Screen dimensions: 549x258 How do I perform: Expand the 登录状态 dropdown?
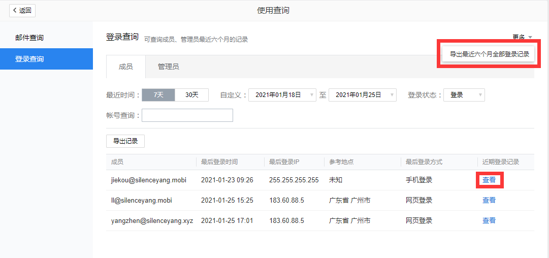point(464,95)
